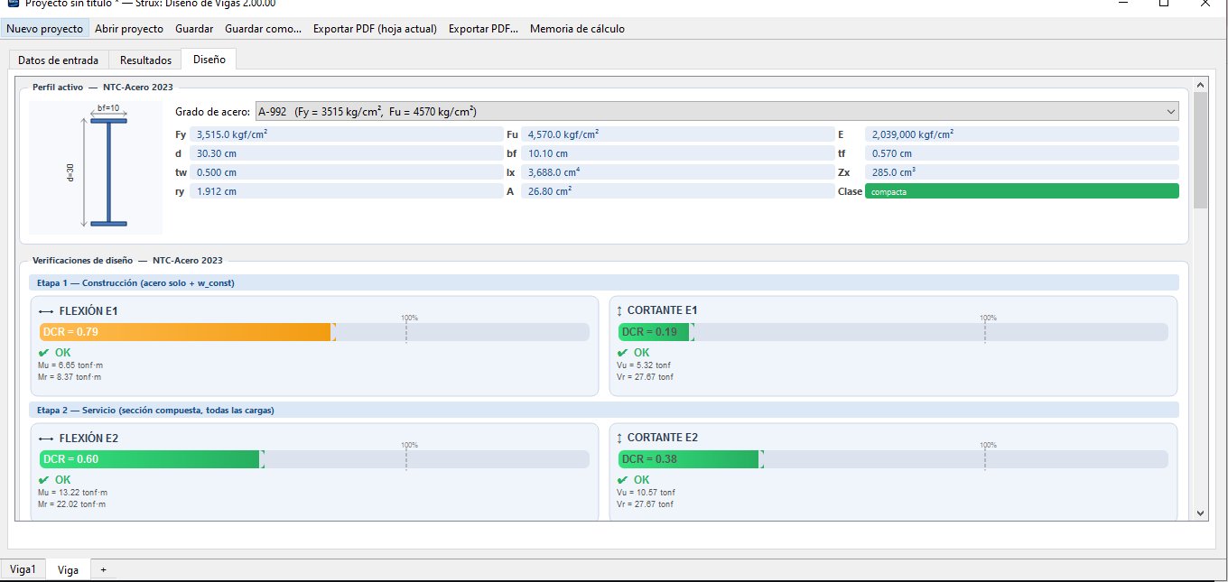Click the CORTANTE E1 DCR progress bar
Viewport: 1228px width, 582px height.
(655, 332)
